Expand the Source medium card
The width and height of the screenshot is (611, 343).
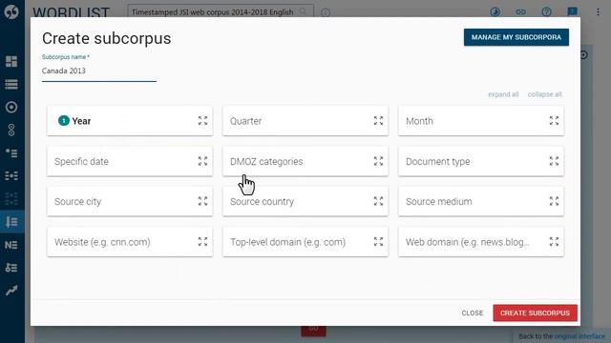point(554,201)
